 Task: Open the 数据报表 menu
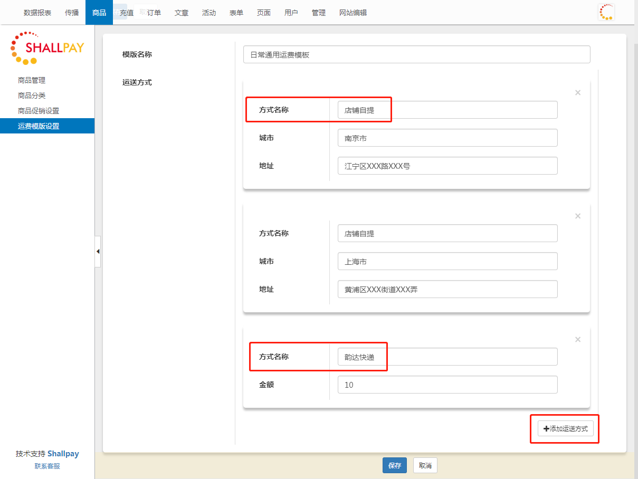click(37, 13)
